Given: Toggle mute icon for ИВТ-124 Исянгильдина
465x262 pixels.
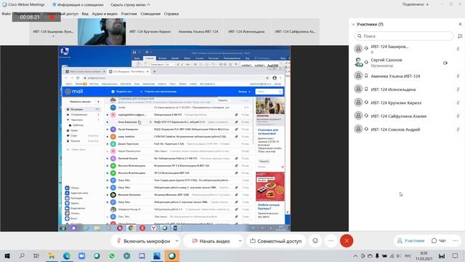Looking at the screenshot, I should [x=458, y=90].
